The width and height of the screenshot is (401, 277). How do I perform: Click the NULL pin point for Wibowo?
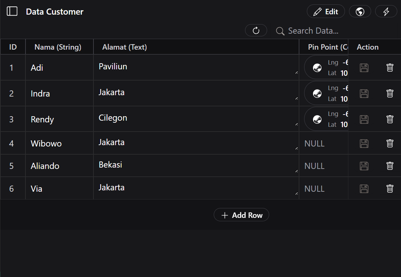[314, 143]
